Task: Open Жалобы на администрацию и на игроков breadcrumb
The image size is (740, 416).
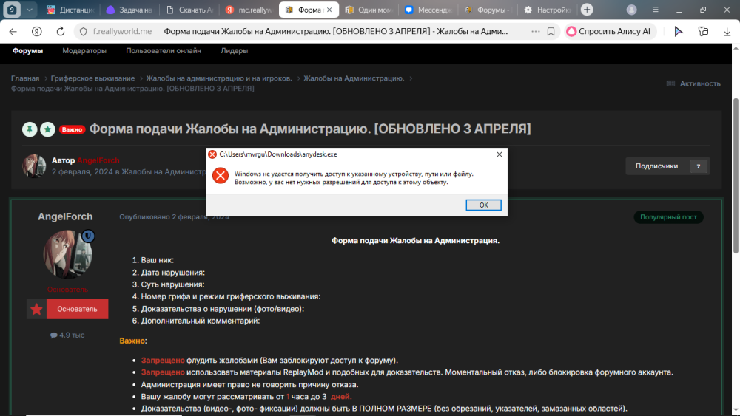Action: 219,78
